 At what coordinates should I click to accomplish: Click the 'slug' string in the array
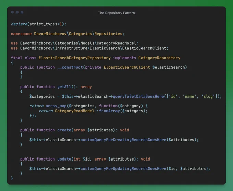click(x=209, y=97)
